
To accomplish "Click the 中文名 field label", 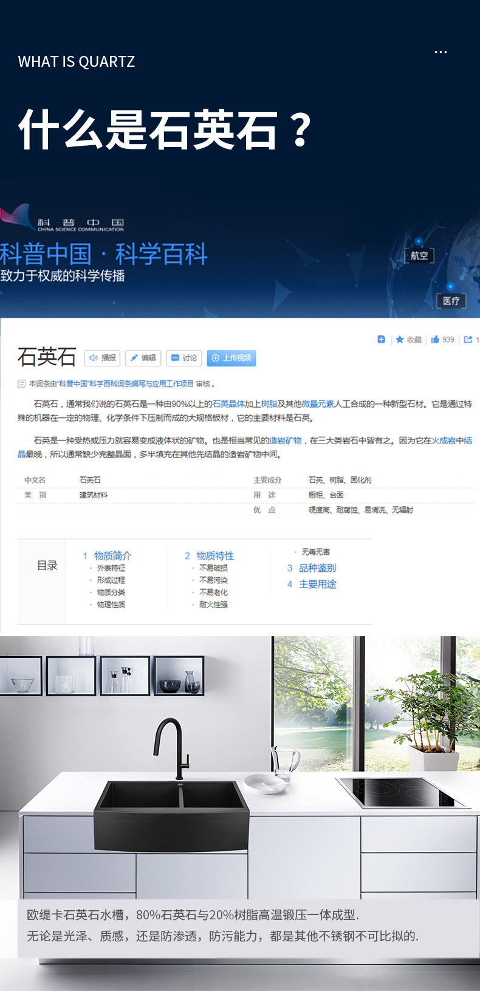I will pyautogui.click(x=35, y=480).
